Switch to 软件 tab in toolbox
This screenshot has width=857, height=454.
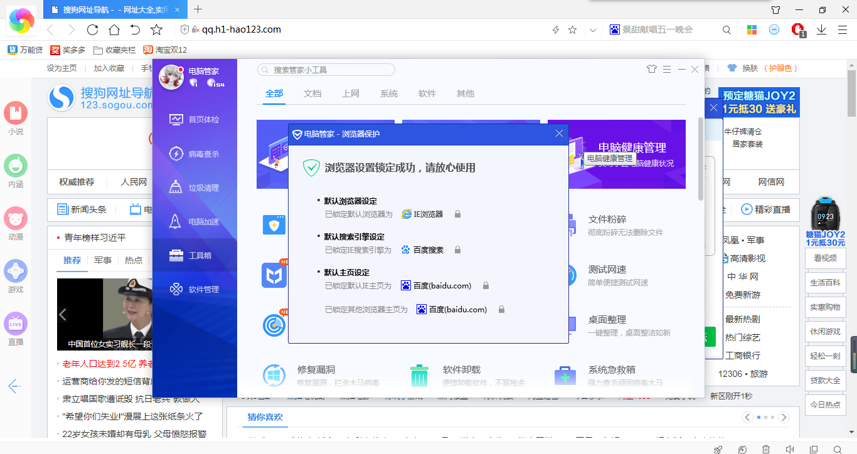(x=427, y=93)
